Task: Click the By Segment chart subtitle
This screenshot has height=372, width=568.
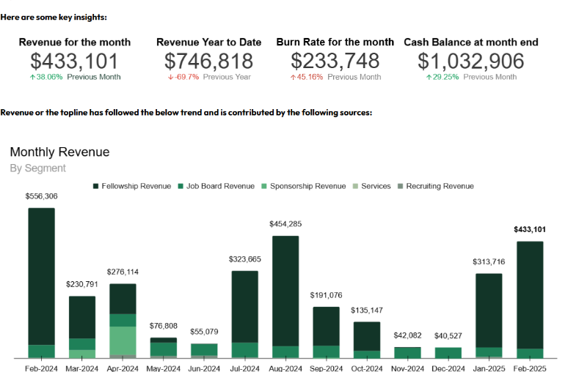Action: (x=38, y=168)
